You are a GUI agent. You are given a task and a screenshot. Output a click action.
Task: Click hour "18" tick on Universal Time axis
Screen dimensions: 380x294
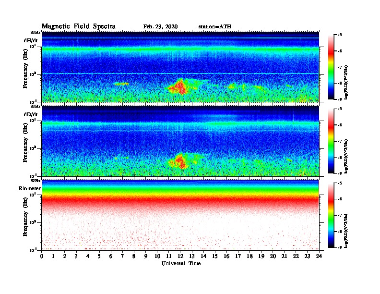click(250, 257)
